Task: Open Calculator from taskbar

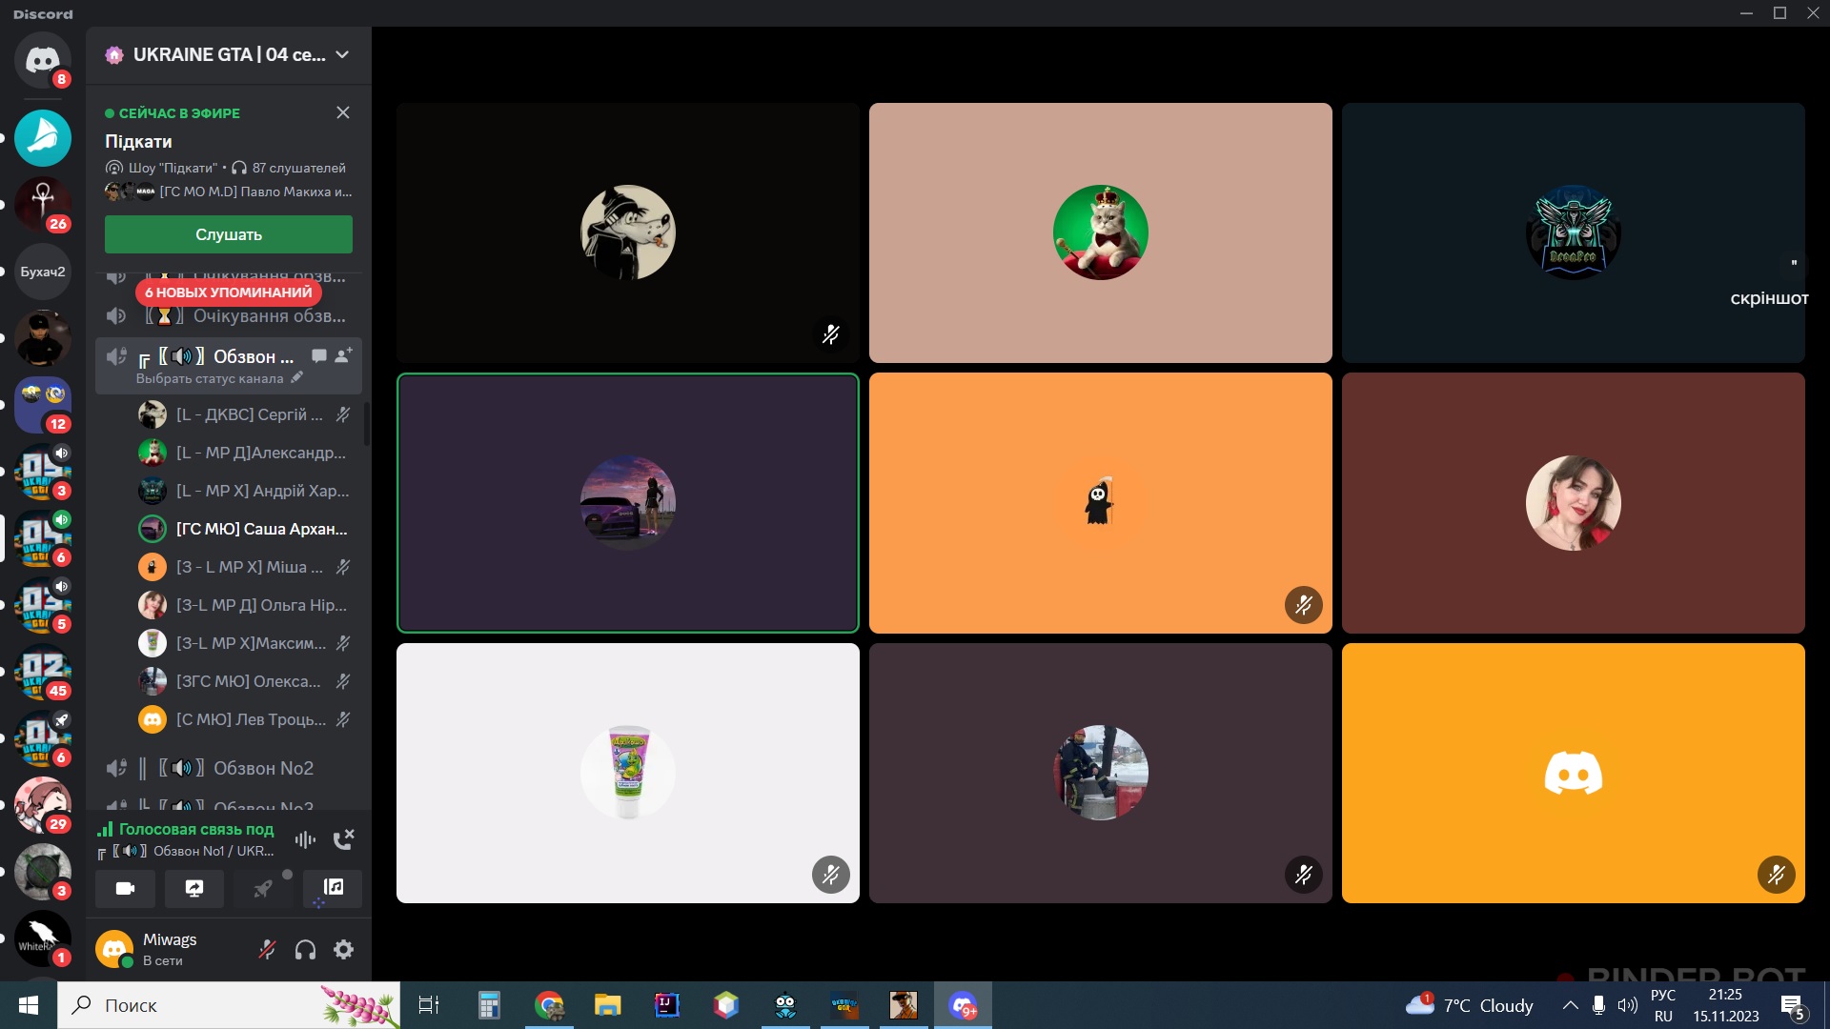Action: [x=489, y=1005]
